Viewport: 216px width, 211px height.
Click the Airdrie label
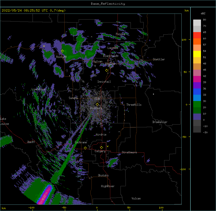pos(101,135)
